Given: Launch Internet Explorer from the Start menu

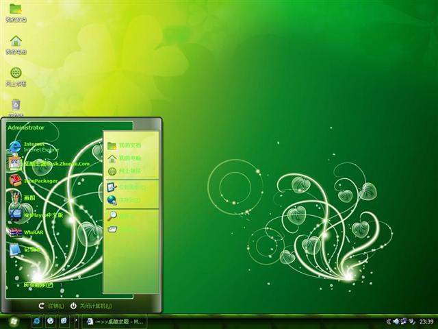Looking at the screenshot, I should tap(34, 147).
